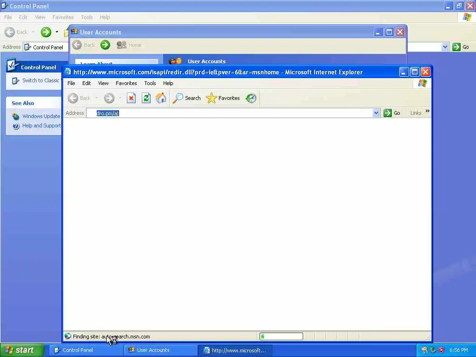This screenshot has width=476, height=357.
Task: Open Favorites star in Internet Explorer toolbar
Action: pos(212,98)
